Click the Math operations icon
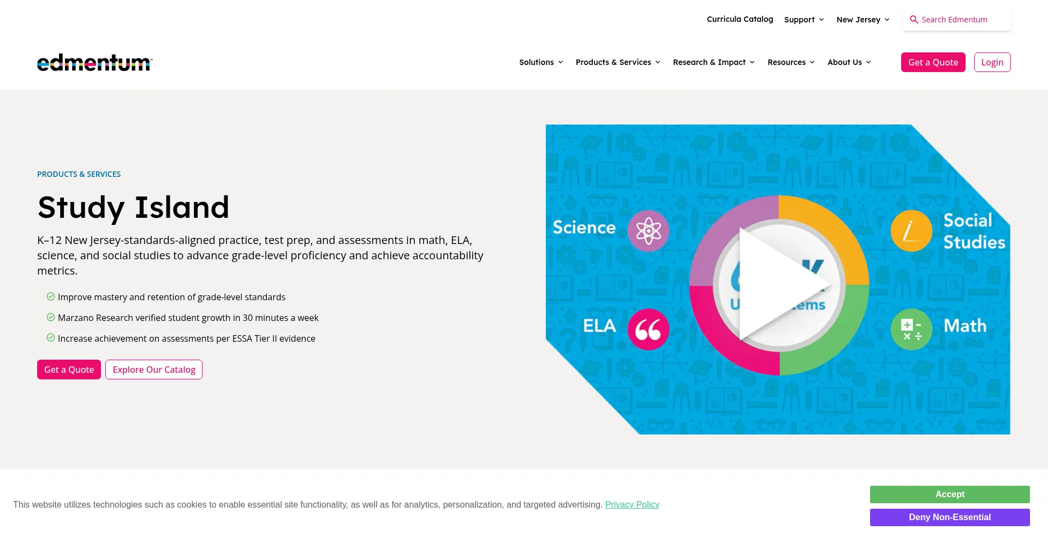This screenshot has width=1048, height=542. tap(911, 329)
